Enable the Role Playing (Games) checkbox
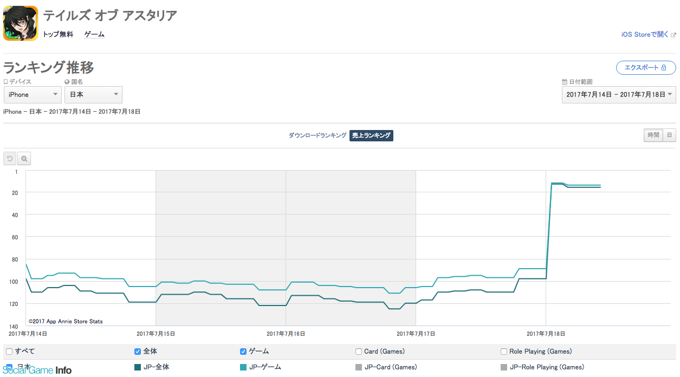 [504, 352]
